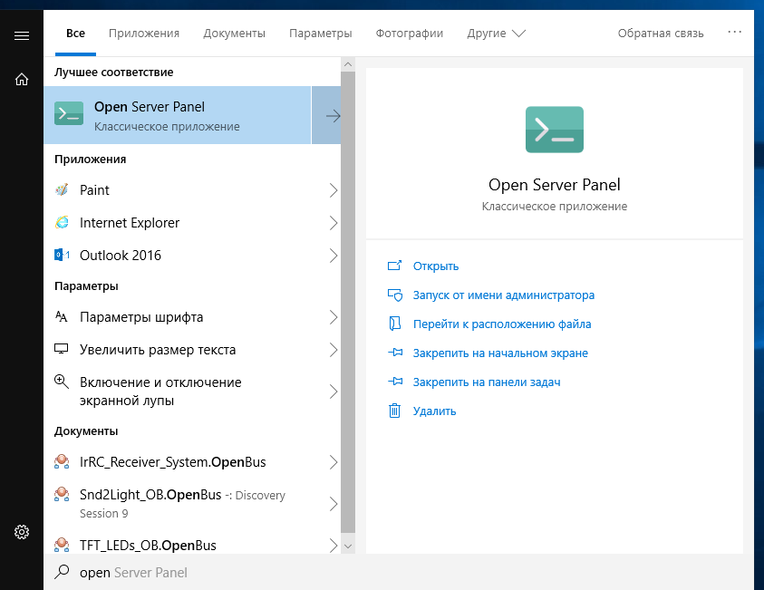Click Перейти к расположению файла
The width and height of the screenshot is (764, 590).
point(502,324)
